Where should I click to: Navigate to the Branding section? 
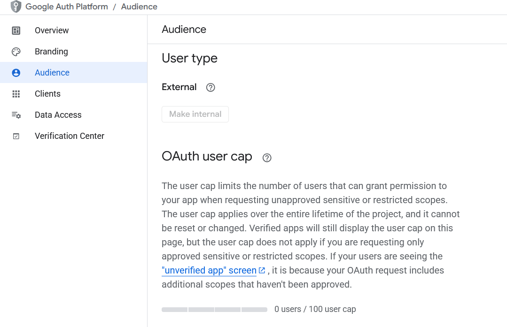52,52
